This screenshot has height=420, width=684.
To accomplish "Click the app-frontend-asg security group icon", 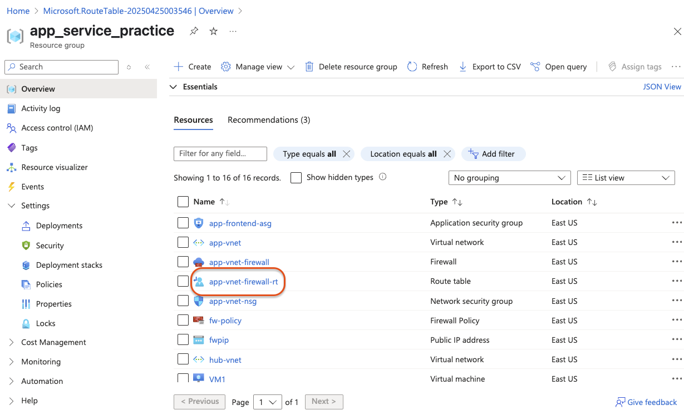I will [199, 223].
